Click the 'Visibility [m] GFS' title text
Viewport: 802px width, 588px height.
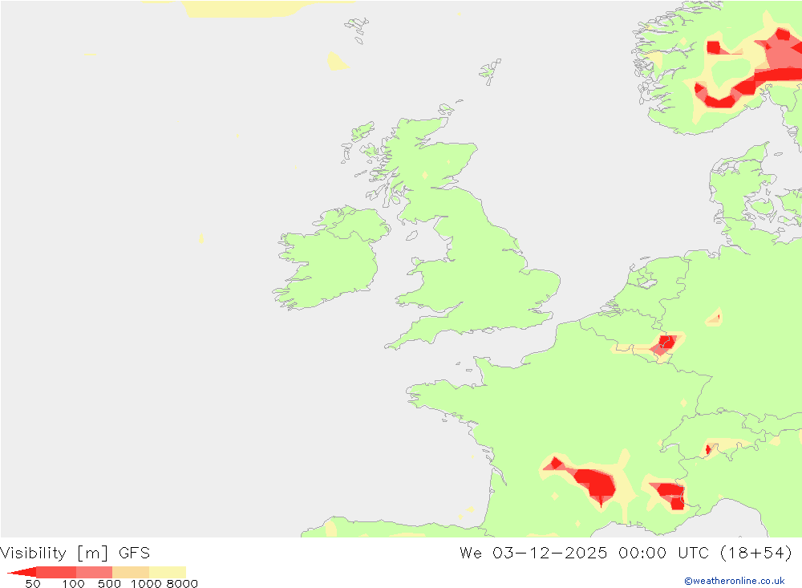tap(75, 554)
